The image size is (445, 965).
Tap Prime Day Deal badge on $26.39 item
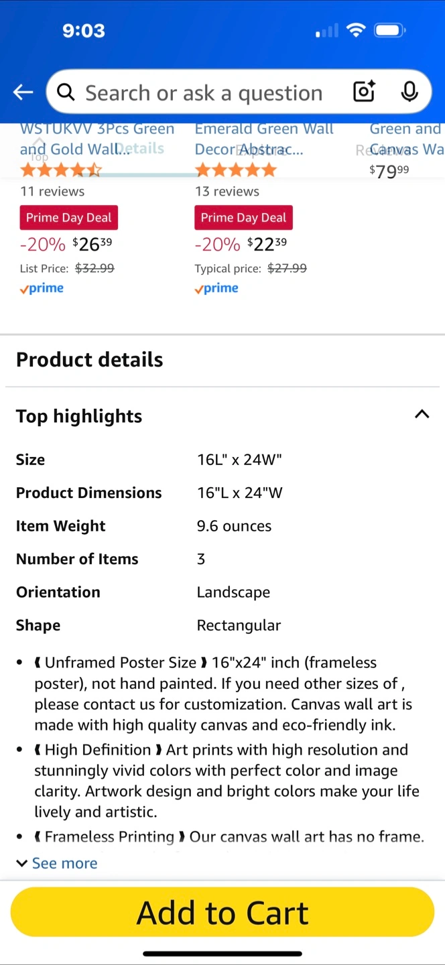pos(69,217)
